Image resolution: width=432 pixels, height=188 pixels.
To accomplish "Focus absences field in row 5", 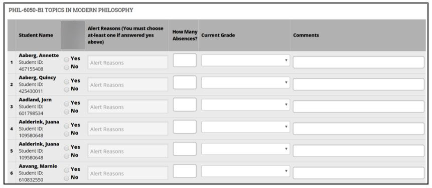I will [x=185, y=149].
